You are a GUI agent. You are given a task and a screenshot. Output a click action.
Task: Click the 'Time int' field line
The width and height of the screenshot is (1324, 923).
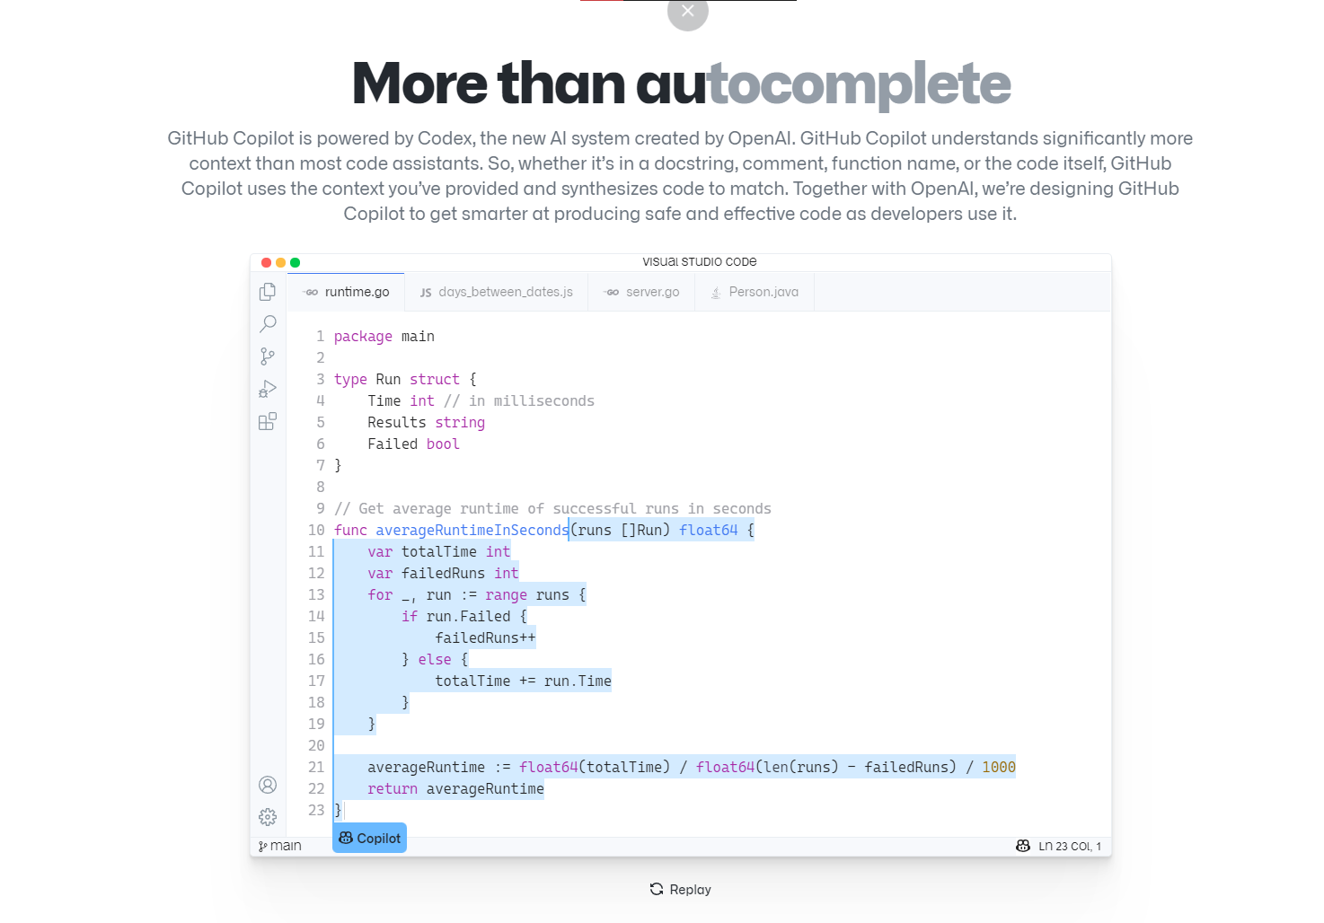coord(481,400)
